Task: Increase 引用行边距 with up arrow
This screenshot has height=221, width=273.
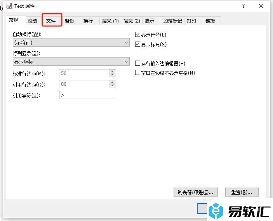Action: [x=113, y=82]
